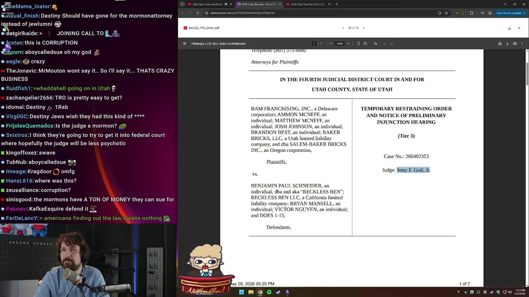Close the Take Down Notification tab
The image size is (529, 297).
pyautogui.click(x=231, y=4)
